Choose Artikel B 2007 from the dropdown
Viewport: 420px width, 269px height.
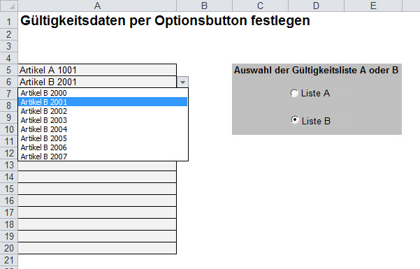(103, 157)
